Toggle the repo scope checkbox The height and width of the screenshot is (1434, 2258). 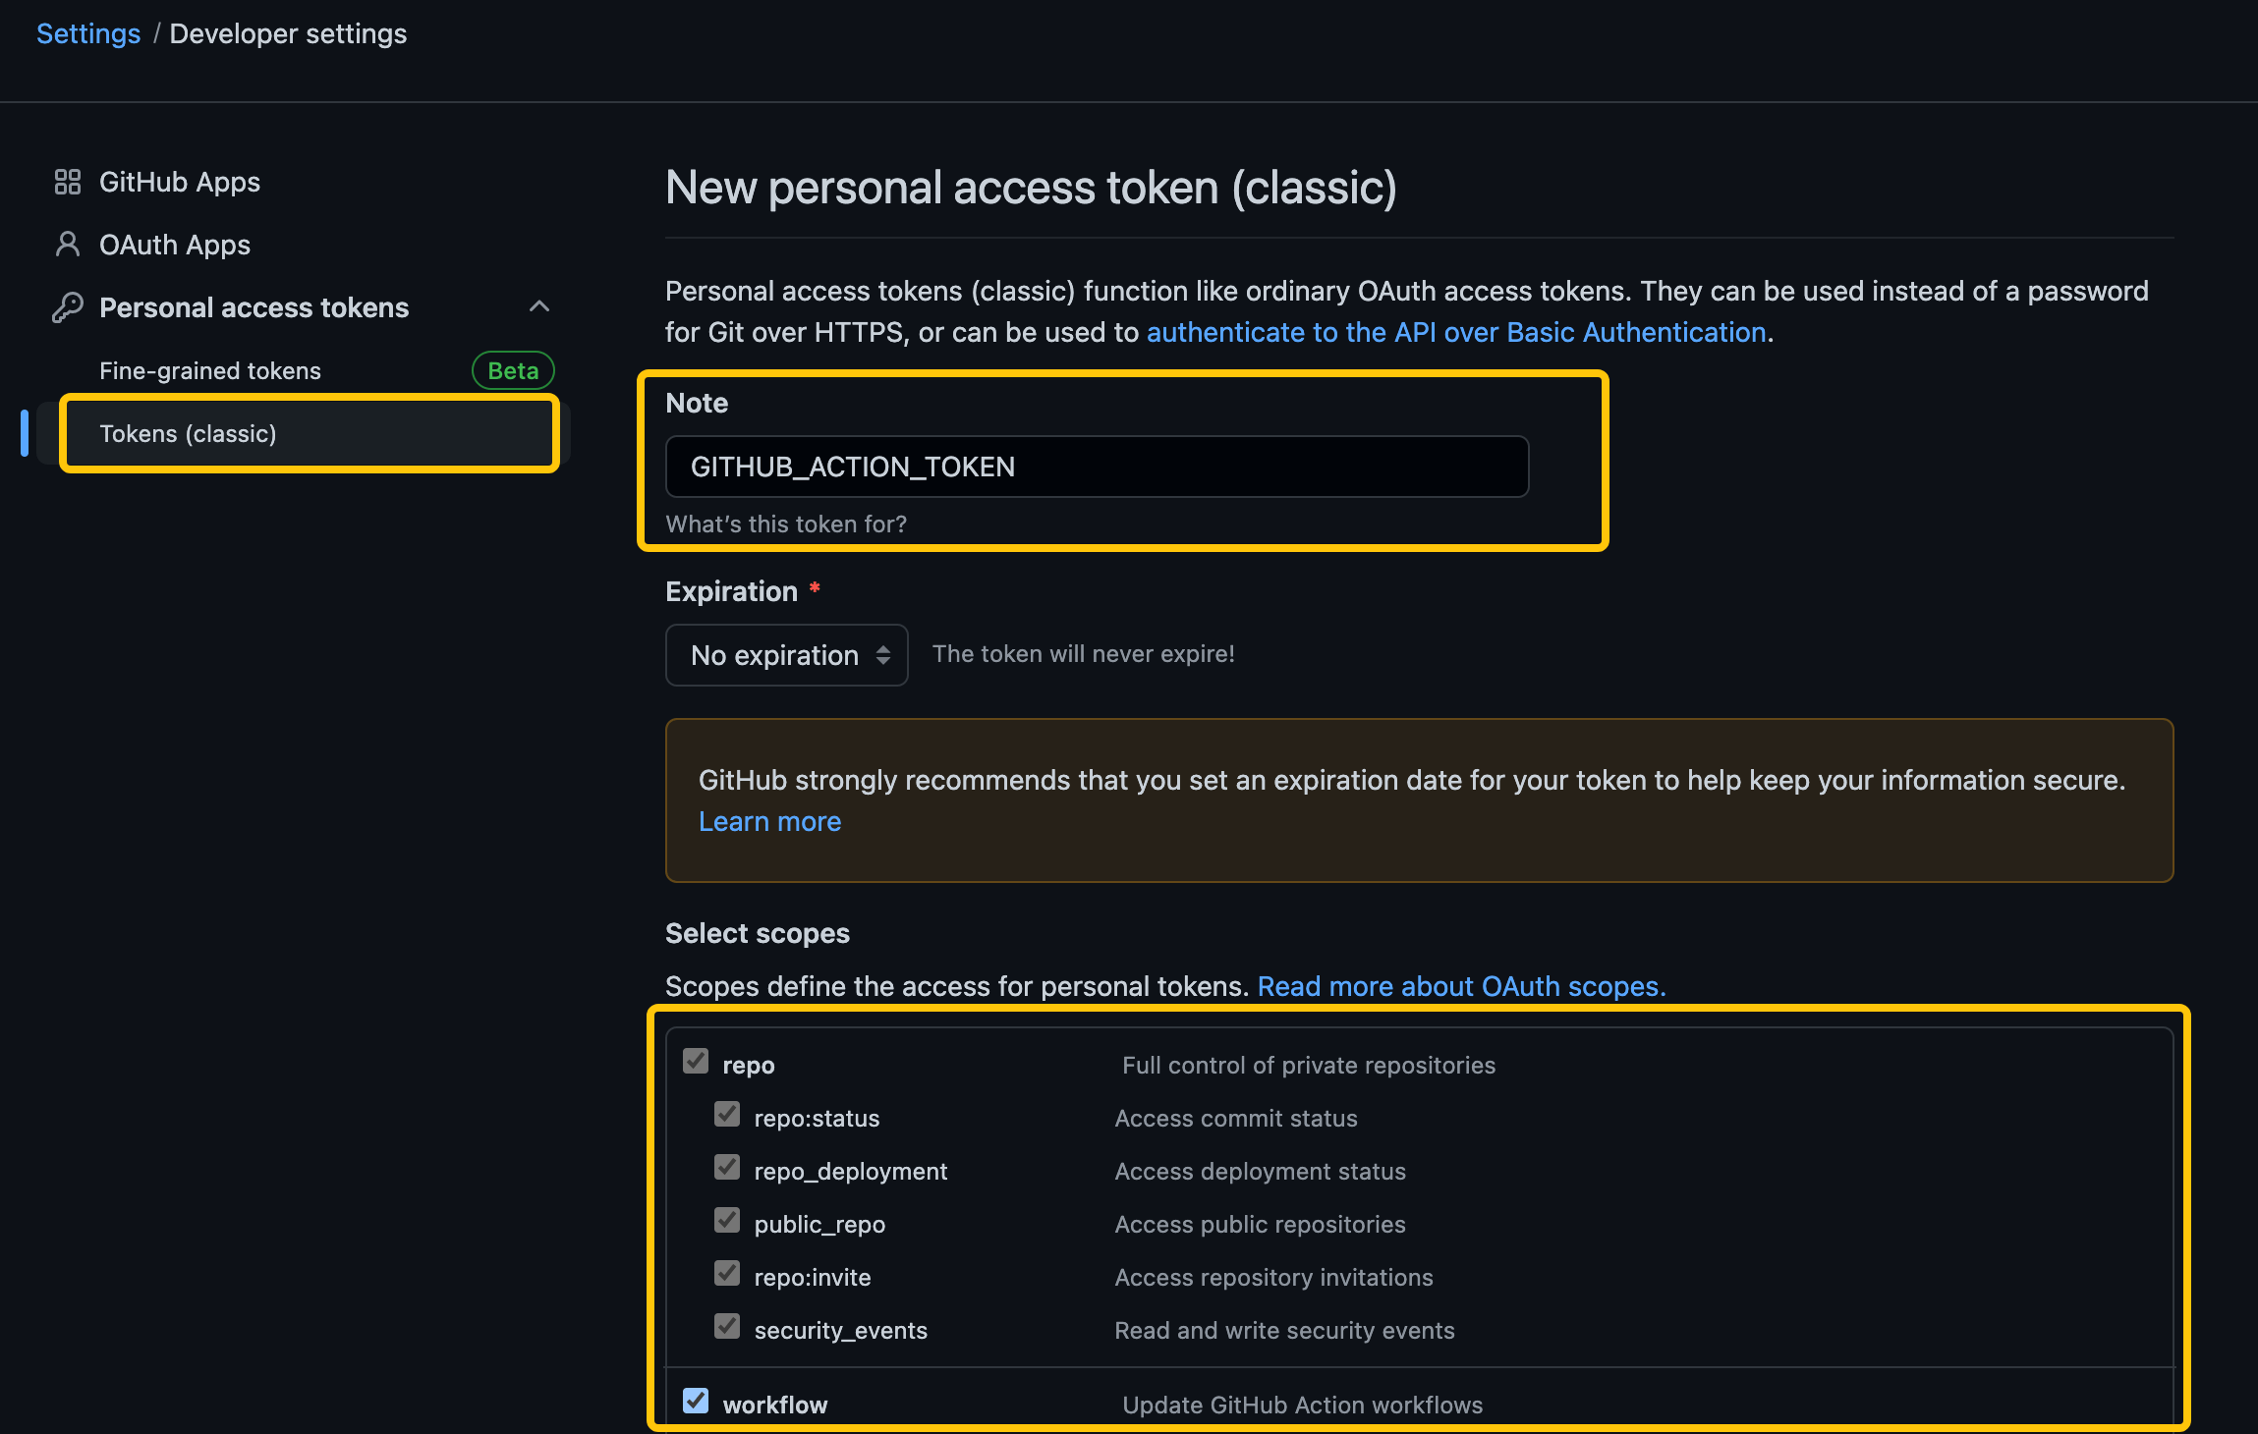pos(697,1061)
